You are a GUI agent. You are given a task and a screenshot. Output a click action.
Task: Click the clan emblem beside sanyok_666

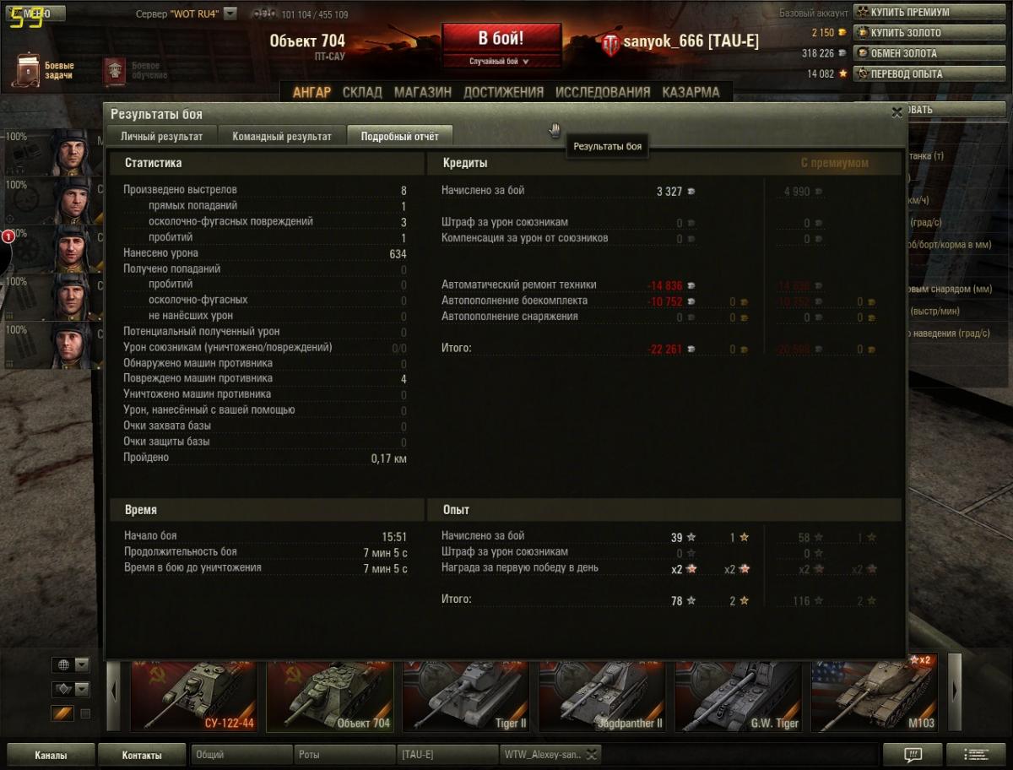click(610, 45)
